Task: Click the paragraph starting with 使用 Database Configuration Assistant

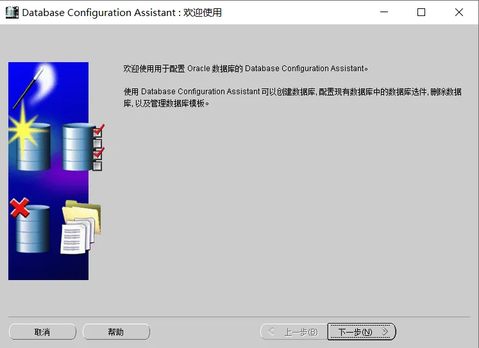Action: [292, 97]
